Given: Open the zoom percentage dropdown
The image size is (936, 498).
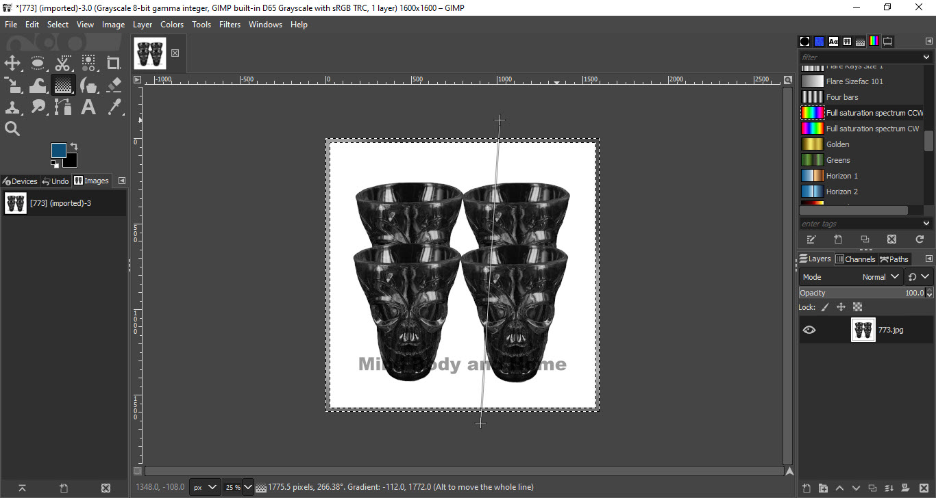Looking at the screenshot, I should 248,487.
